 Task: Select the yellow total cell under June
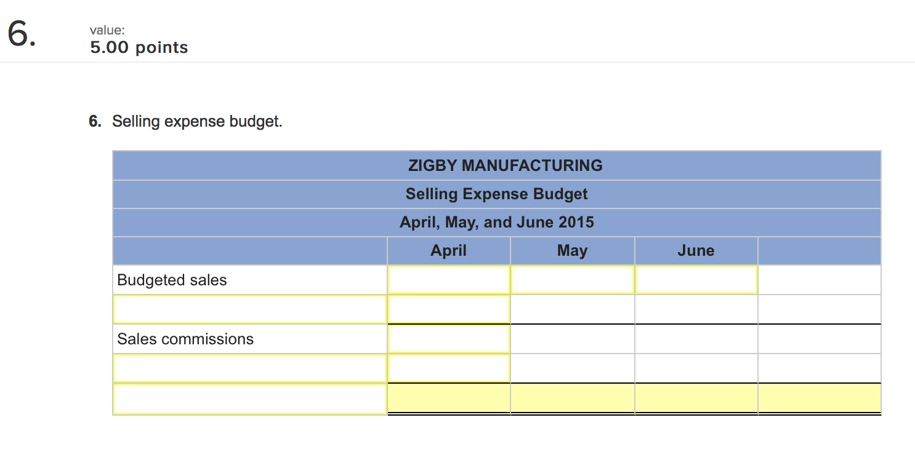coord(696,398)
